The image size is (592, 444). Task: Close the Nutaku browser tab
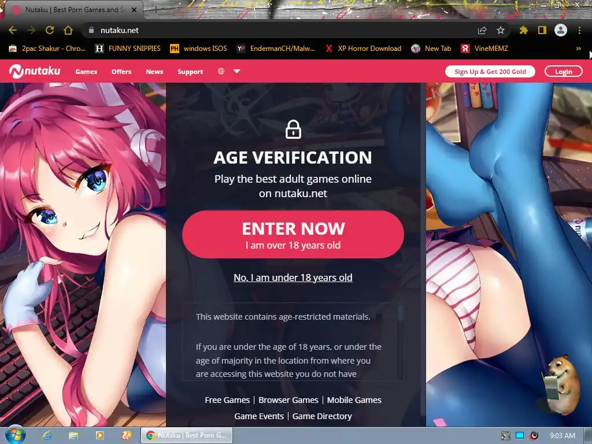click(134, 10)
